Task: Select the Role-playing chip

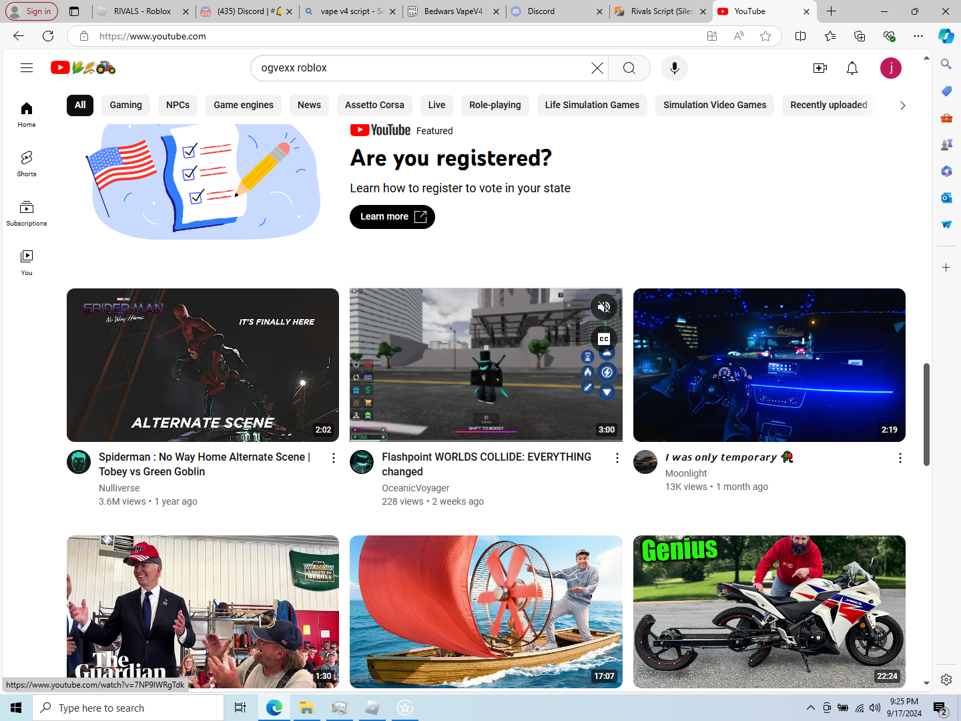Action: [x=495, y=105]
